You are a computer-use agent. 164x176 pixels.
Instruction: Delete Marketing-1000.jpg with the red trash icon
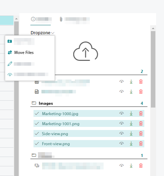(x=141, y=113)
